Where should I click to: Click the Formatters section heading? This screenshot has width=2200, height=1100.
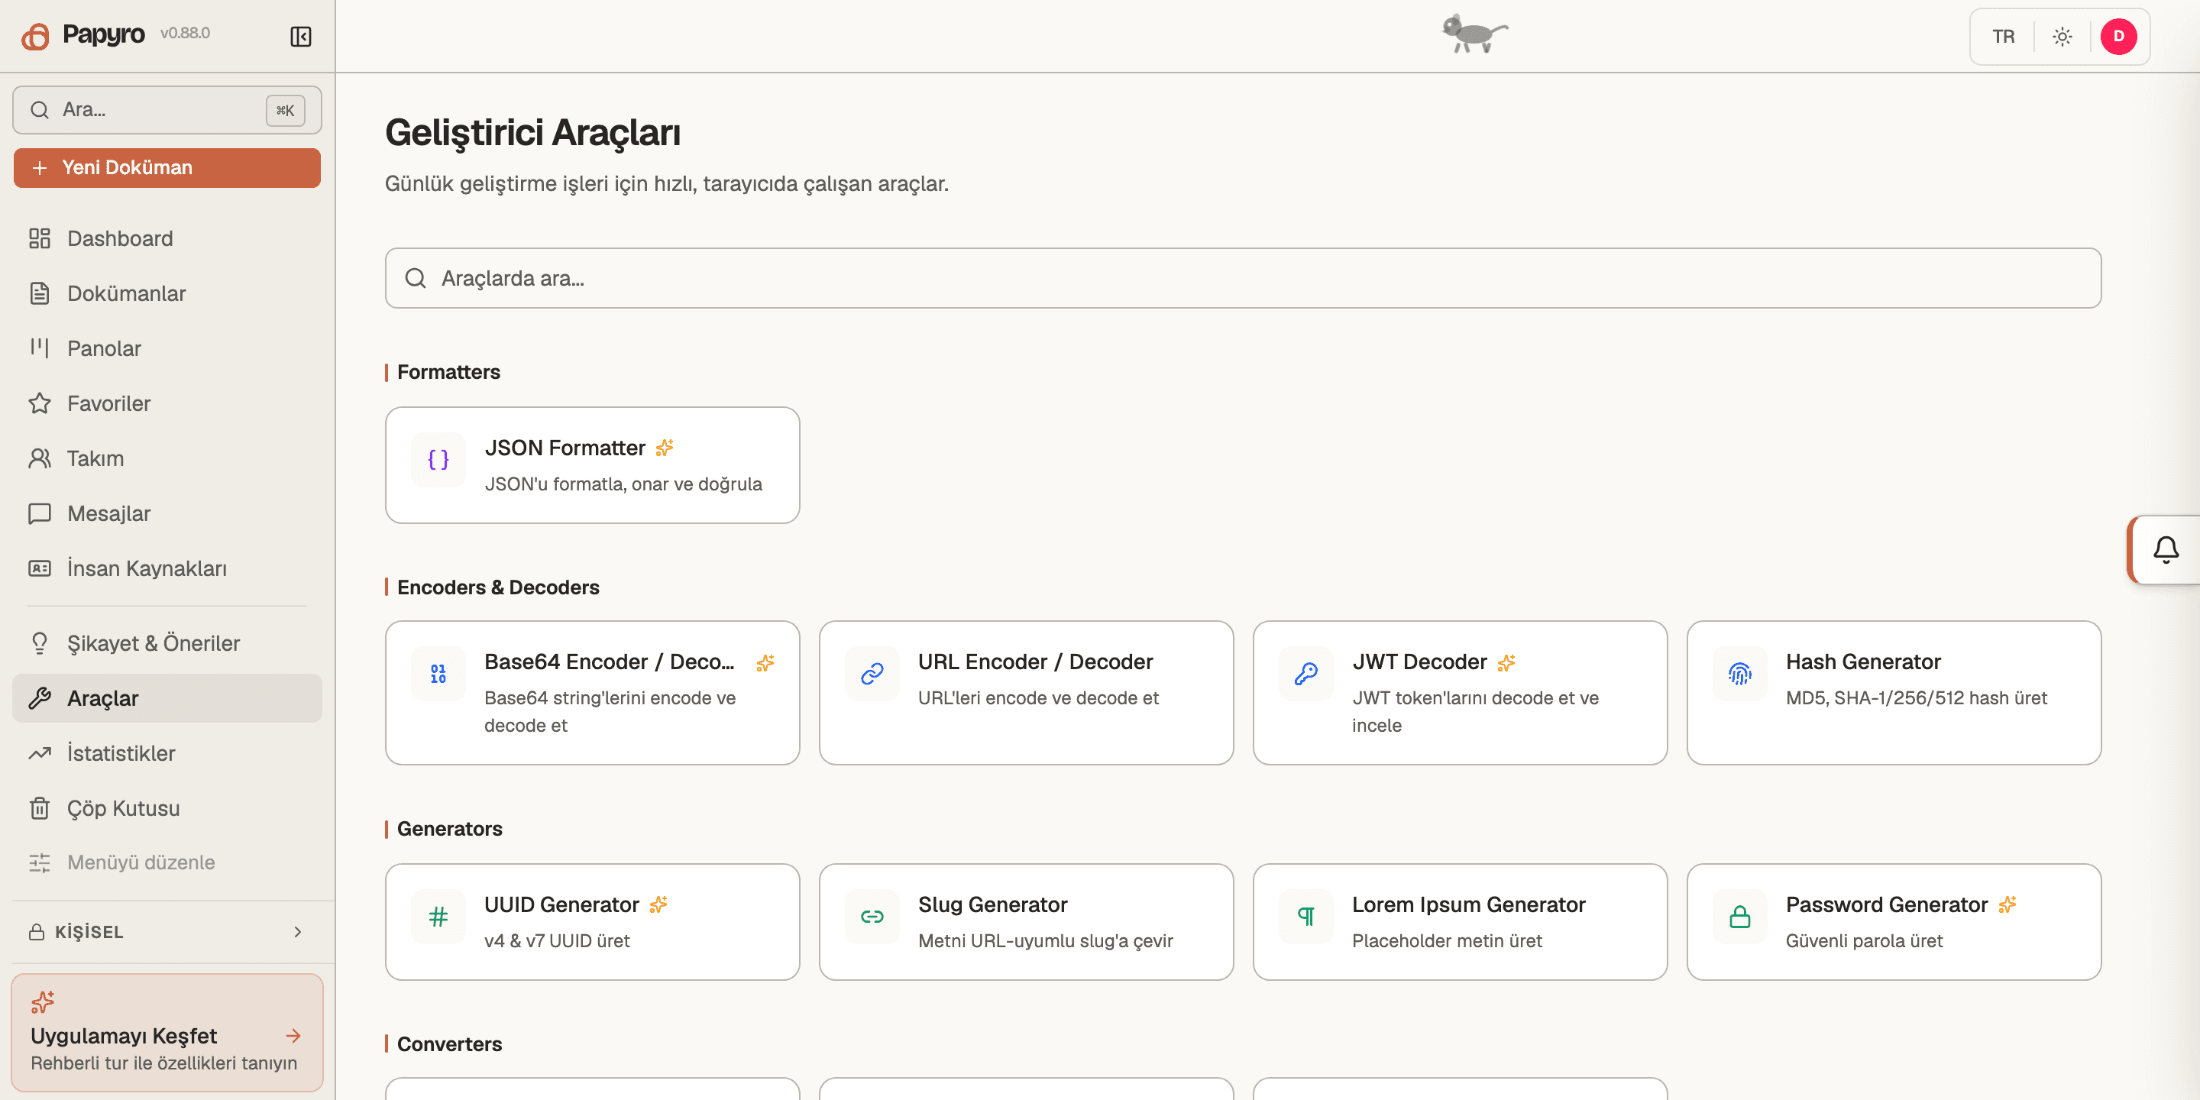point(448,372)
